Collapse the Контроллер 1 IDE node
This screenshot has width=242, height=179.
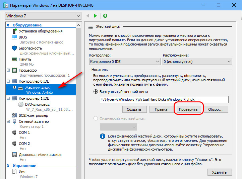[x=8, y=98]
